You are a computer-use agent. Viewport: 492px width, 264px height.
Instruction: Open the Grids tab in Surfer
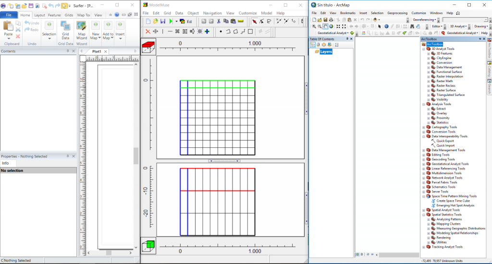(69, 15)
